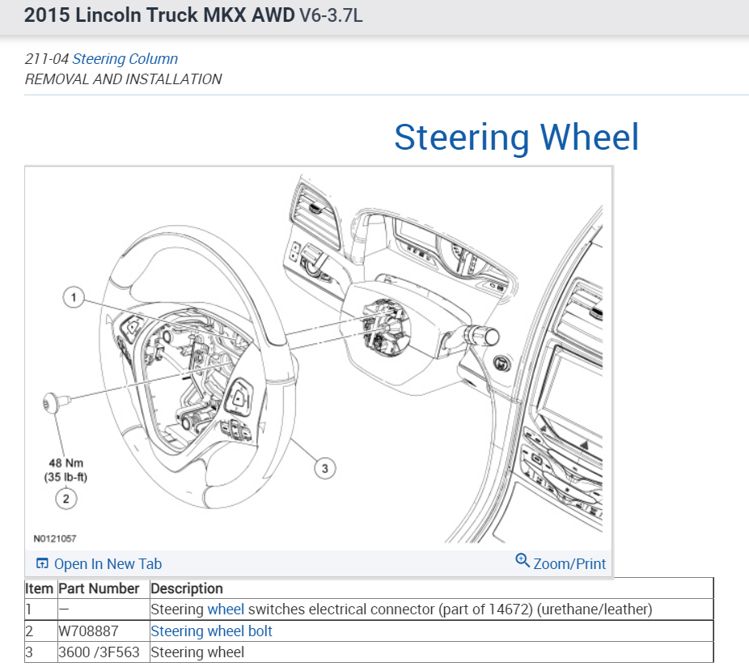Image resolution: width=749 pixels, height=671 pixels.
Task: Select the REMOVAL AND INSTALLATION text
Action: [x=123, y=79]
